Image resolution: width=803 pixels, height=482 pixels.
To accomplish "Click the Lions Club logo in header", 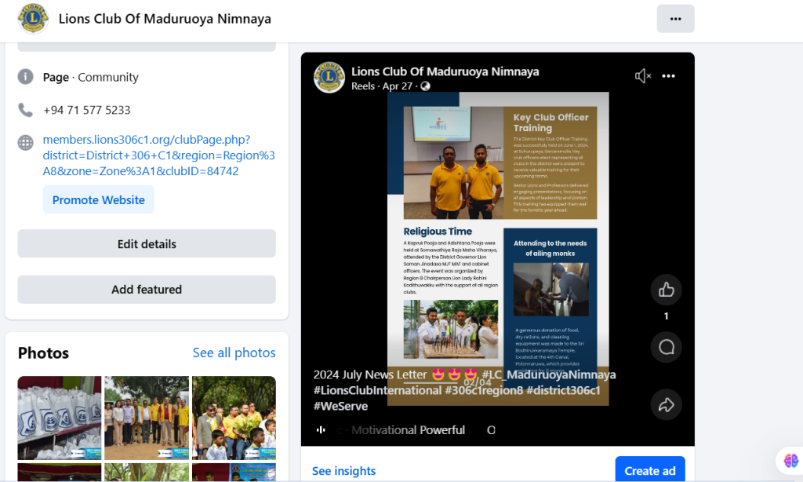I will 33,18.
